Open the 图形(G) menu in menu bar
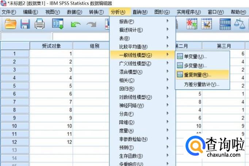The width and height of the screenshot is (249, 166). (162, 12)
